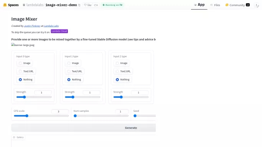Click the Running on T4 status badge
The image size is (262, 147).
coord(112,5)
